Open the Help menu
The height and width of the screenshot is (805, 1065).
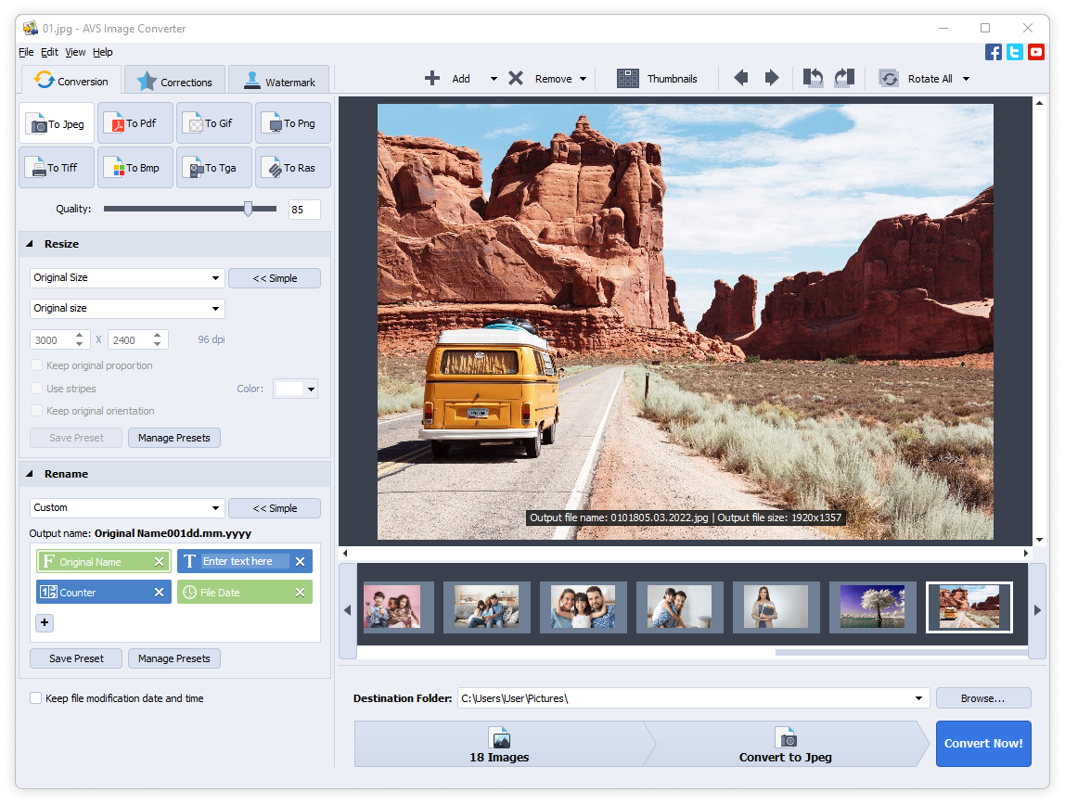(x=103, y=52)
